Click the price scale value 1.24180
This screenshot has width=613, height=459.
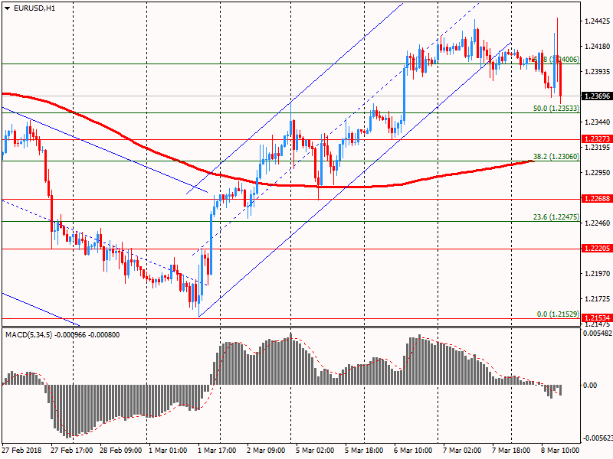coord(597,47)
